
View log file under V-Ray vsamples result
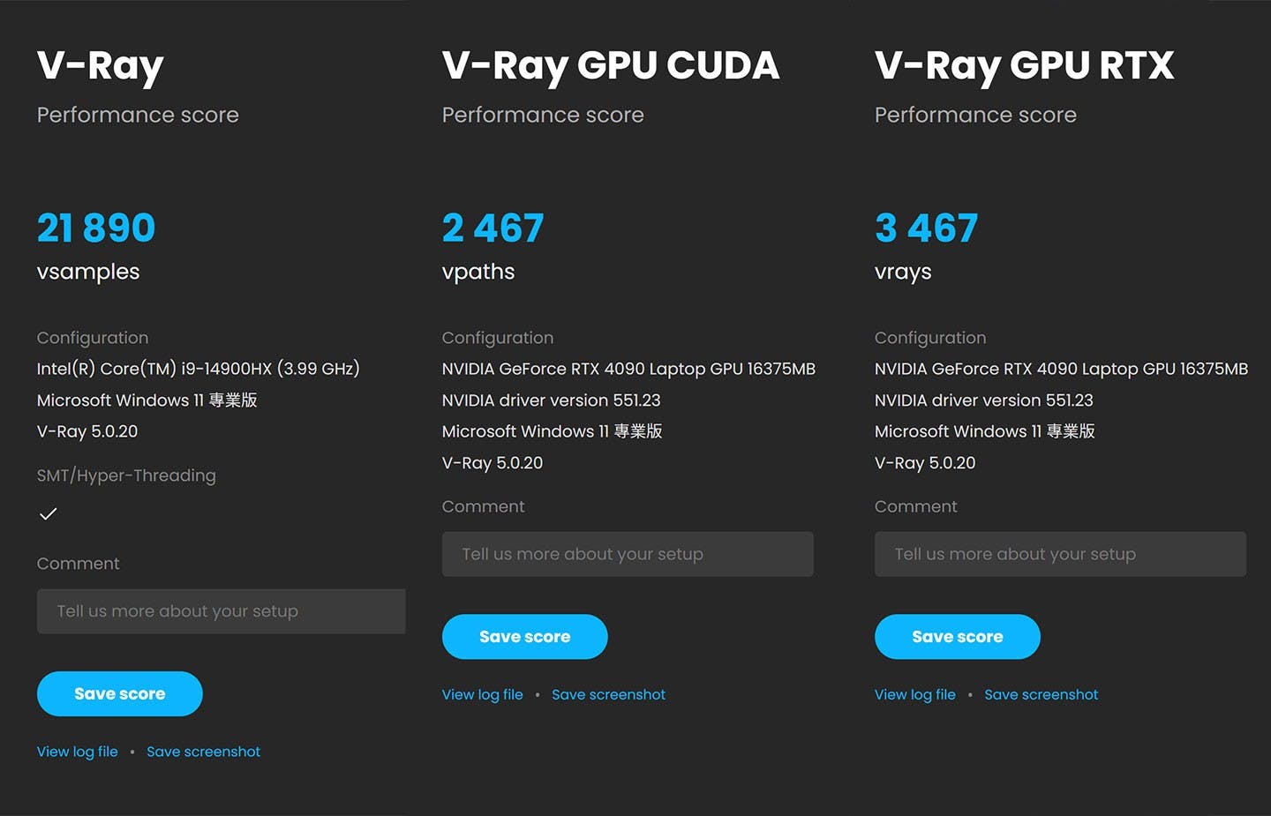tap(78, 752)
